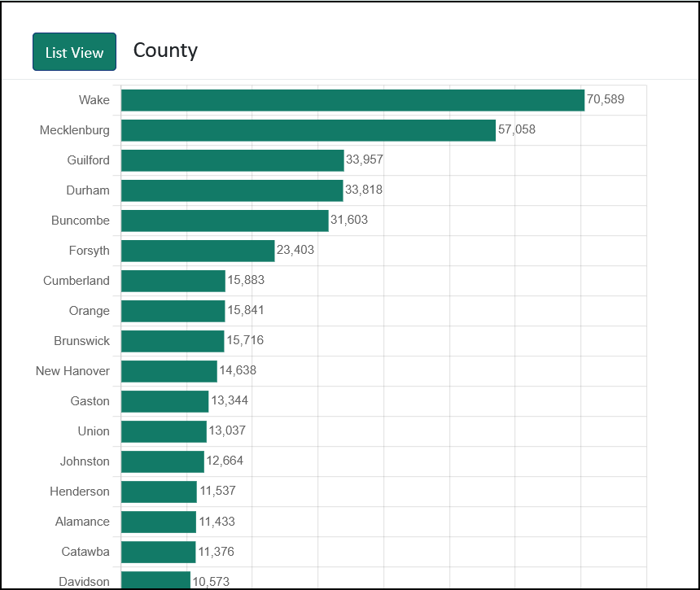Select the Alamance county bar

click(x=159, y=522)
